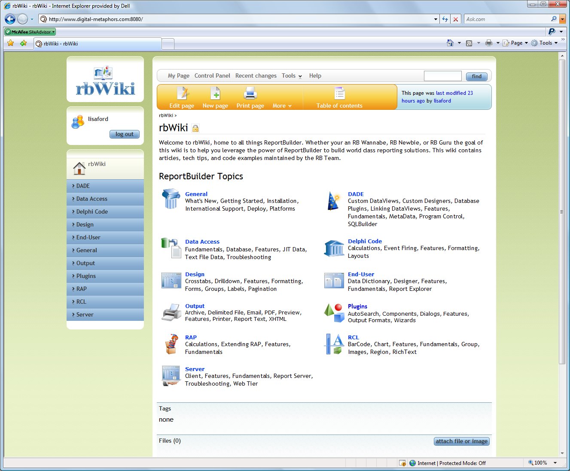Viewport: 570px width, 471px height.
Task: Click the scrollbar down arrow
Action: pos(562,453)
